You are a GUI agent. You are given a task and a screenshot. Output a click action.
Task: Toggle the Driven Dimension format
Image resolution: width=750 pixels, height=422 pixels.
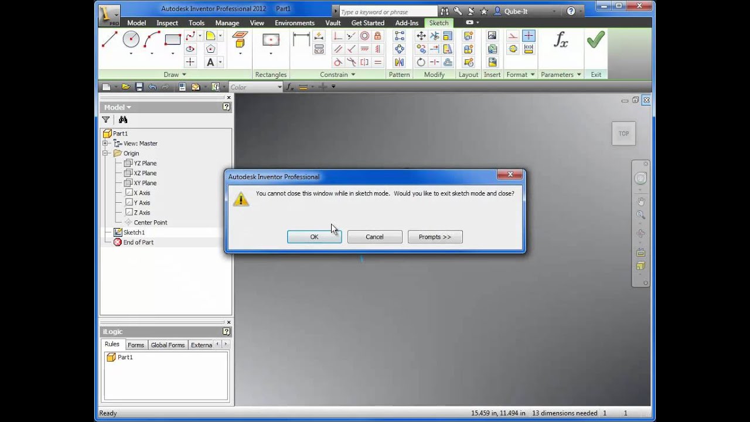coord(529,49)
